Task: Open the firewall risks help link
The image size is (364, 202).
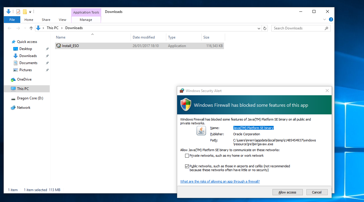Action: coord(220,181)
